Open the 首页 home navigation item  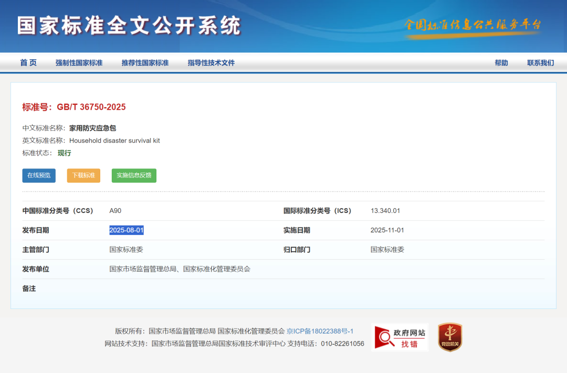[28, 63]
